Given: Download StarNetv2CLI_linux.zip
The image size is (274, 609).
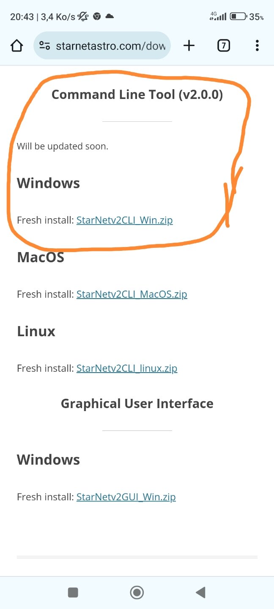Looking at the screenshot, I should pyautogui.click(x=126, y=368).
